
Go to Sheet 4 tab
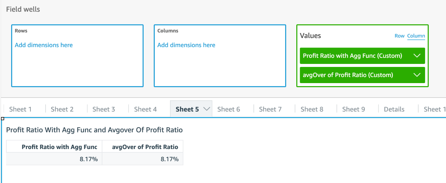145,109
